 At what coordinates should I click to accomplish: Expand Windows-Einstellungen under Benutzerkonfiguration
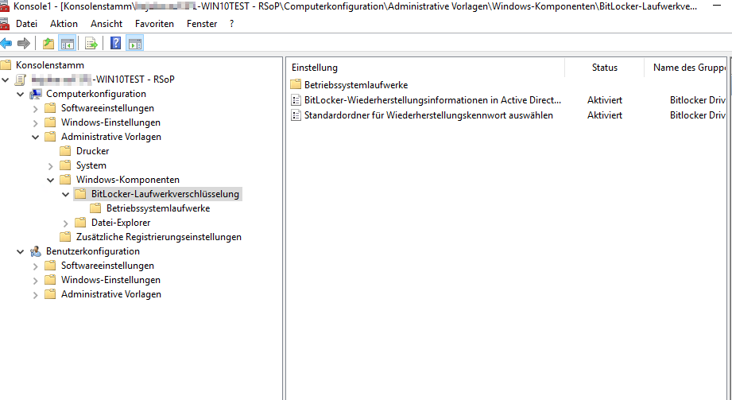pyautogui.click(x=36, y=281)
